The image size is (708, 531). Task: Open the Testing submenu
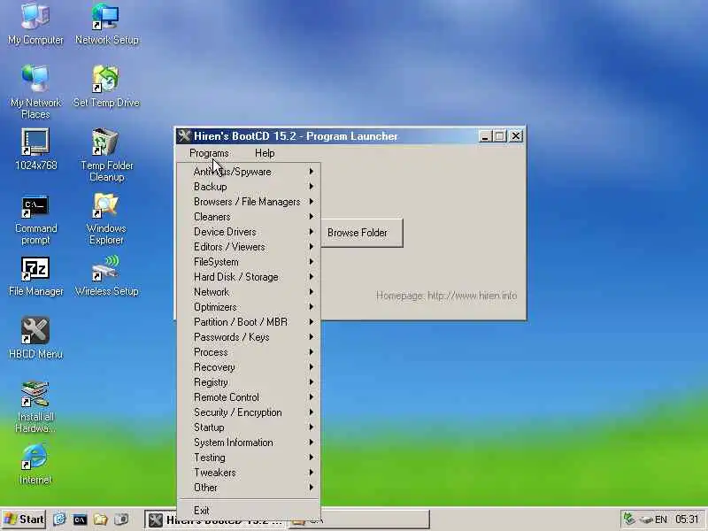(249, 458)
